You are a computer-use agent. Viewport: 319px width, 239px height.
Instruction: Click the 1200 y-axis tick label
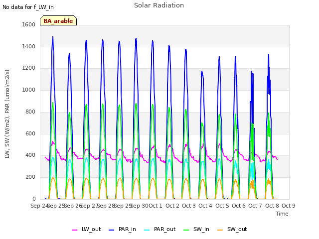click(x=29, y=68)
